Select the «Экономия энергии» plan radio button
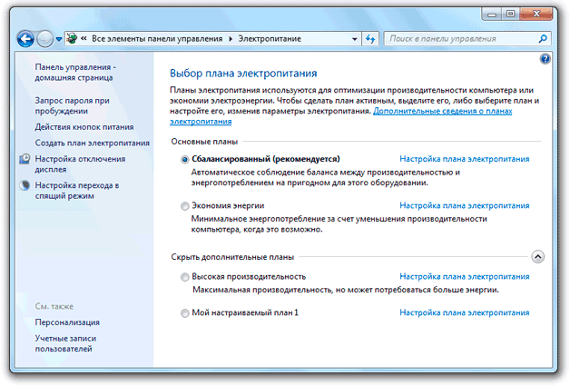This screenshot has width=570, height=386. [x=184, y=206]
